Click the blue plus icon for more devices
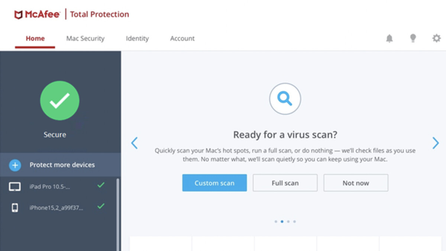This screenshot has width=446, height=251. click(15, 165)
